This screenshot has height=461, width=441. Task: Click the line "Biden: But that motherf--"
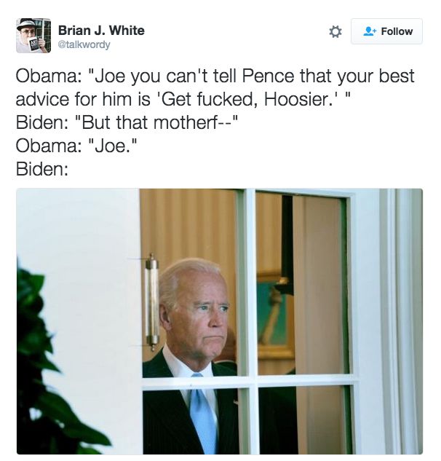(127, 122)
